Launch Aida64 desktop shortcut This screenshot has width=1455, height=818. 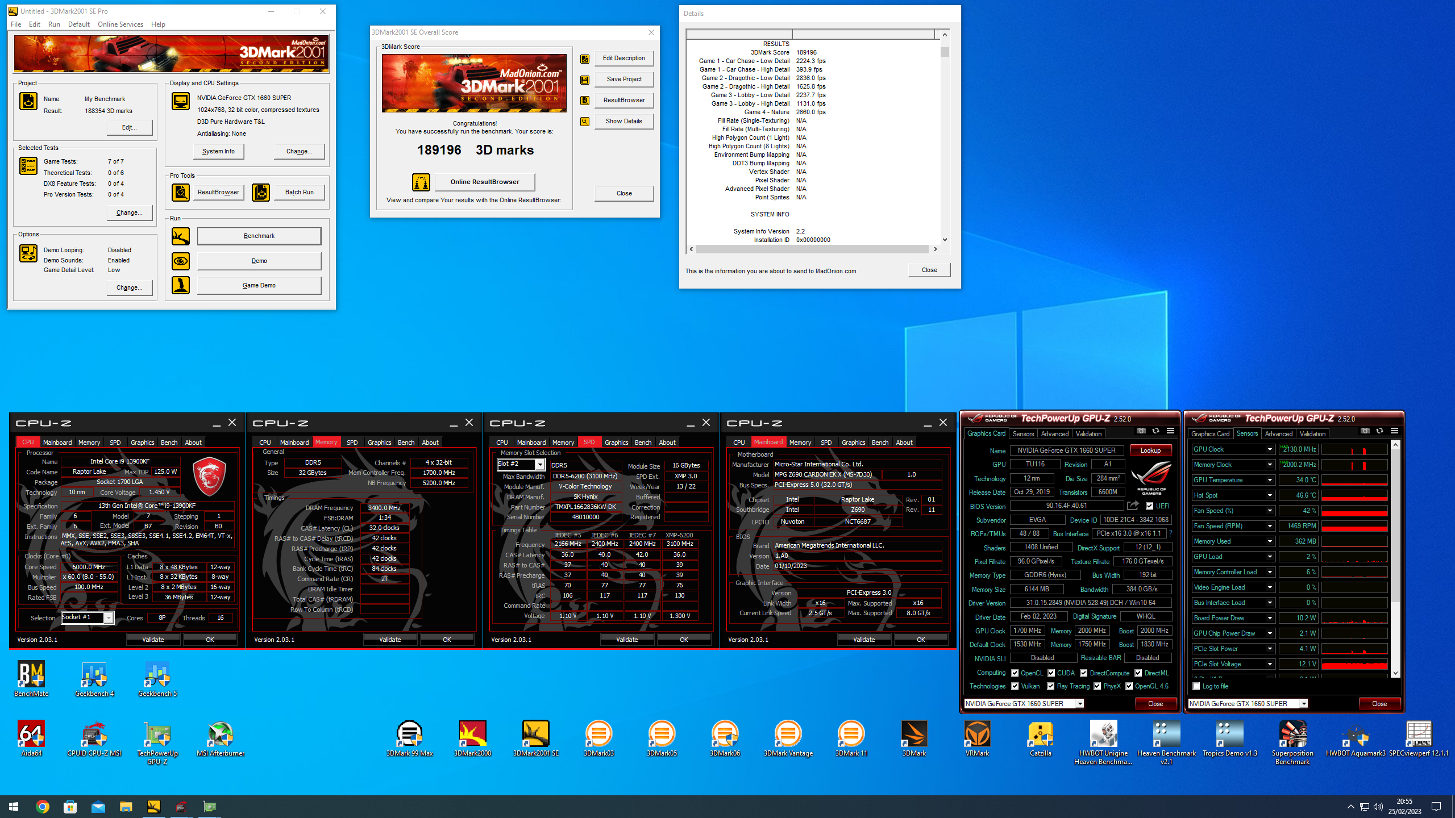tap(31, 738)
